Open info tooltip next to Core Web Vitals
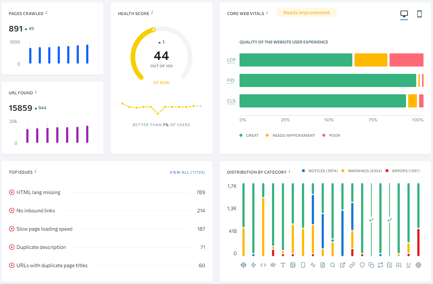The width and height of the screenshot is (433, 284). point(267,13)
